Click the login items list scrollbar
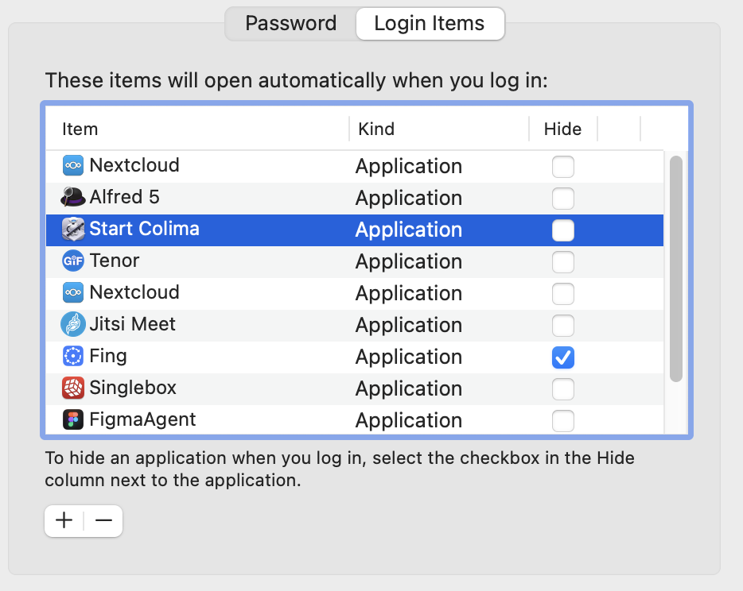The height and width of the screenshot is (591, 743). [676, 268]
